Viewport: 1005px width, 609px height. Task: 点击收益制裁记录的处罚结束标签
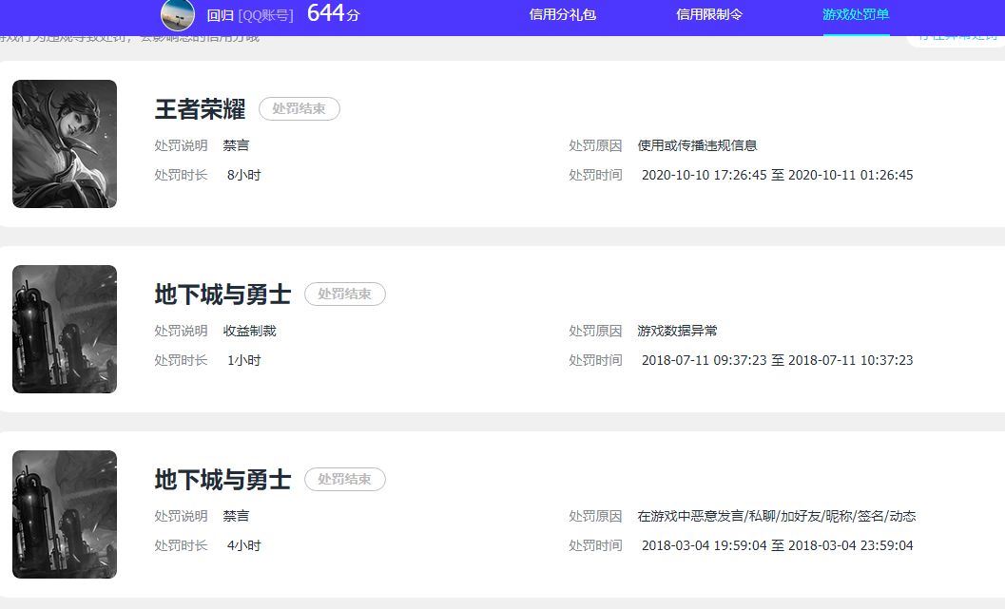tap(344, 294)
